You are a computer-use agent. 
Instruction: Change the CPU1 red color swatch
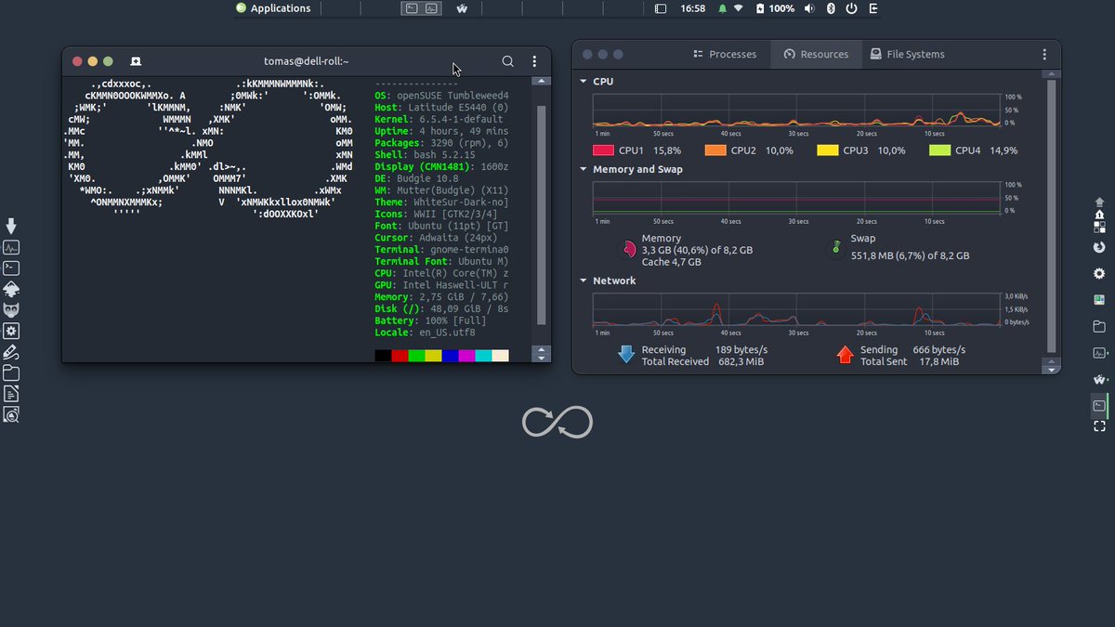[603, 150]
